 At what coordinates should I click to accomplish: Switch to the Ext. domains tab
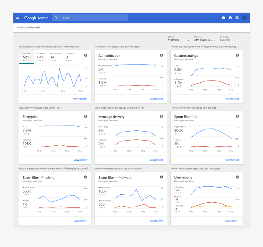(56, 57)
